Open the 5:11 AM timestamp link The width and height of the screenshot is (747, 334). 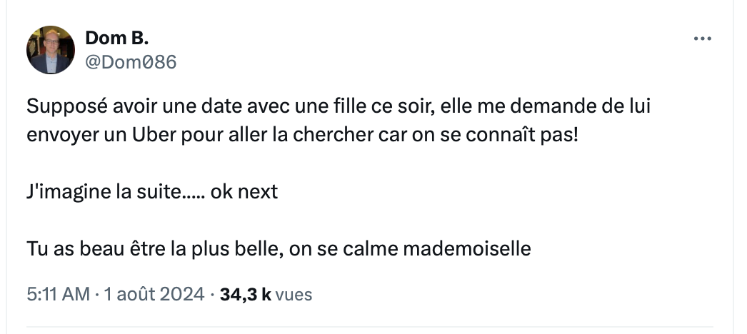(59, 294)
